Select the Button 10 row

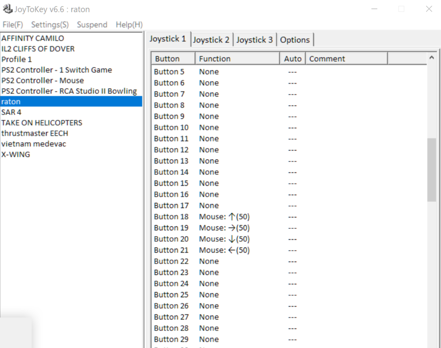click(289, 127)
